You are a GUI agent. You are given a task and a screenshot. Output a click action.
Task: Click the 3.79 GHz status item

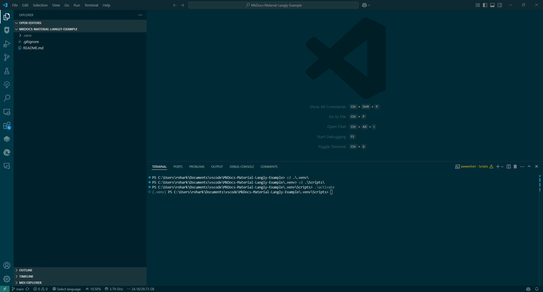pos(114,289)
